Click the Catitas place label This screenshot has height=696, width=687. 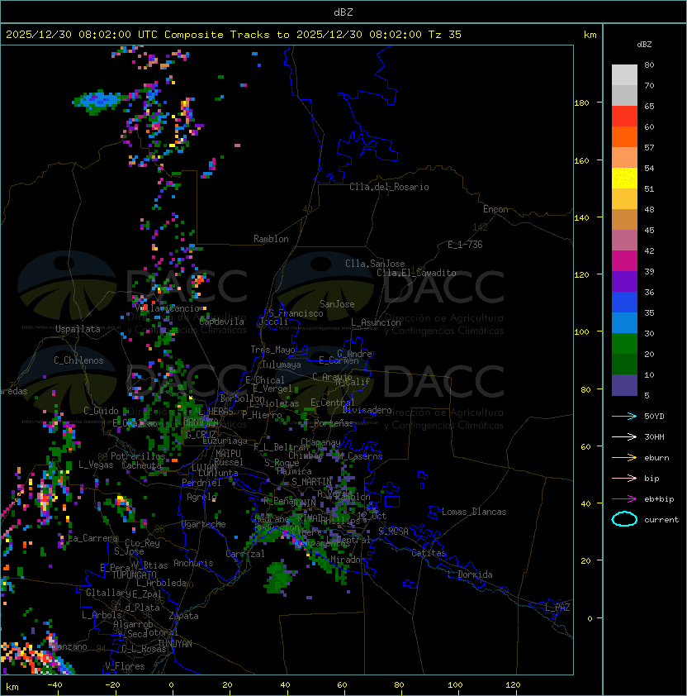point(429,553)
